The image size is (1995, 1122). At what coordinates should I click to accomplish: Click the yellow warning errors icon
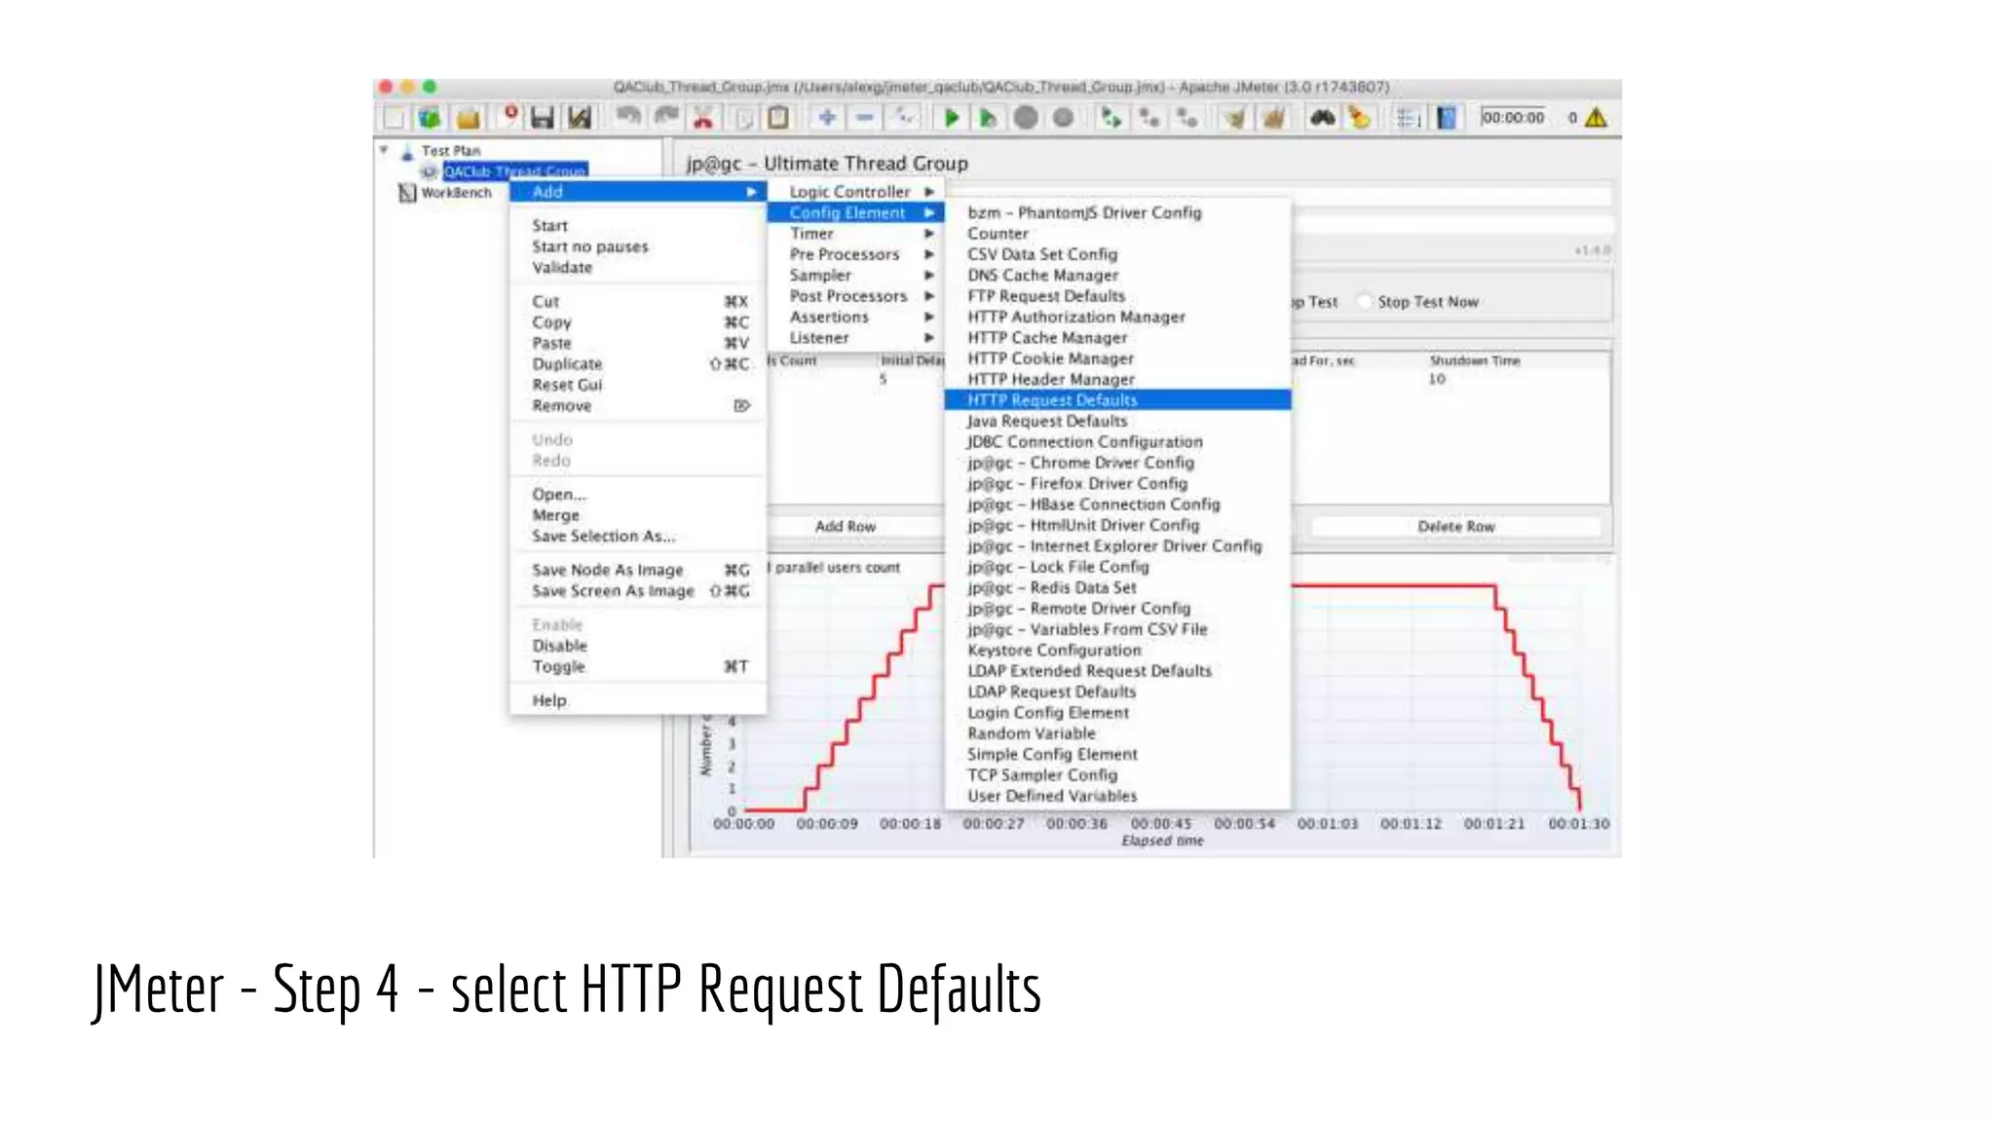coord(1596,118)
